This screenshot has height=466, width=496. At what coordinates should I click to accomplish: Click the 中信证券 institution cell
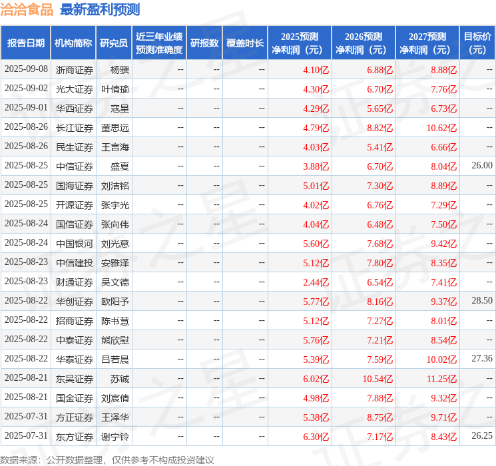click(x=74, y=166)
